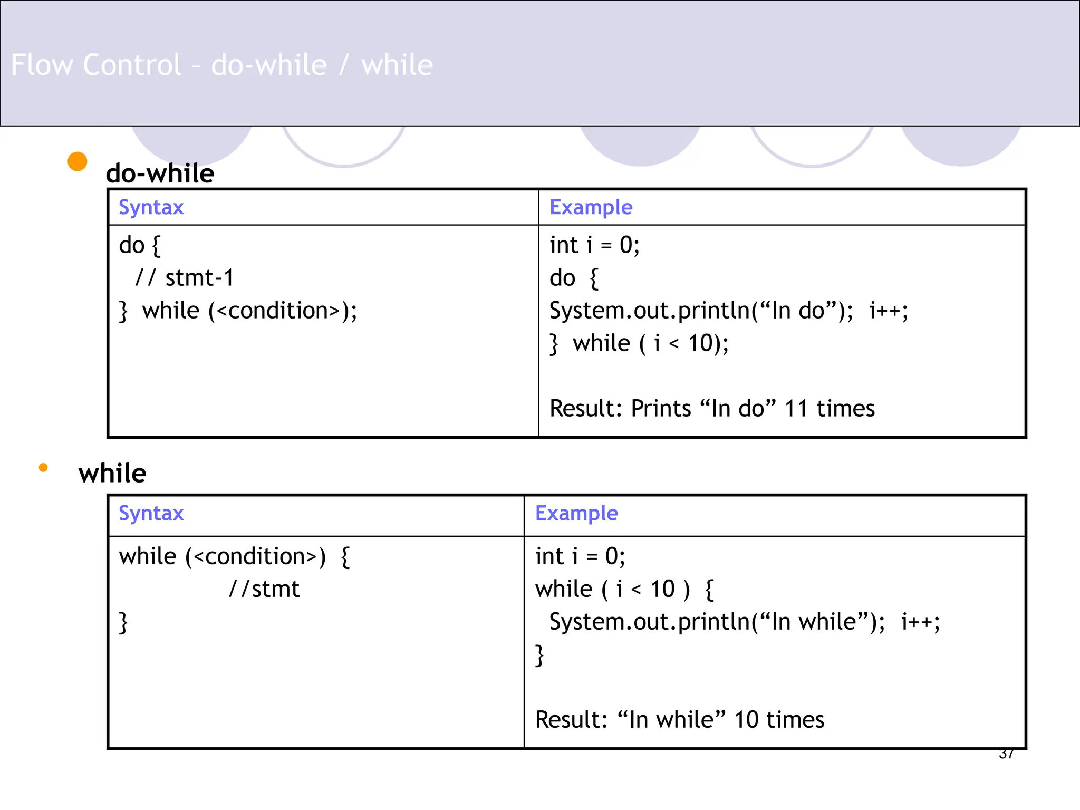Click the slide title 'Flow Control - do-while / while'
This screenshot has width=1080, height=810.
pyautogui.click(x=221, y=65)
